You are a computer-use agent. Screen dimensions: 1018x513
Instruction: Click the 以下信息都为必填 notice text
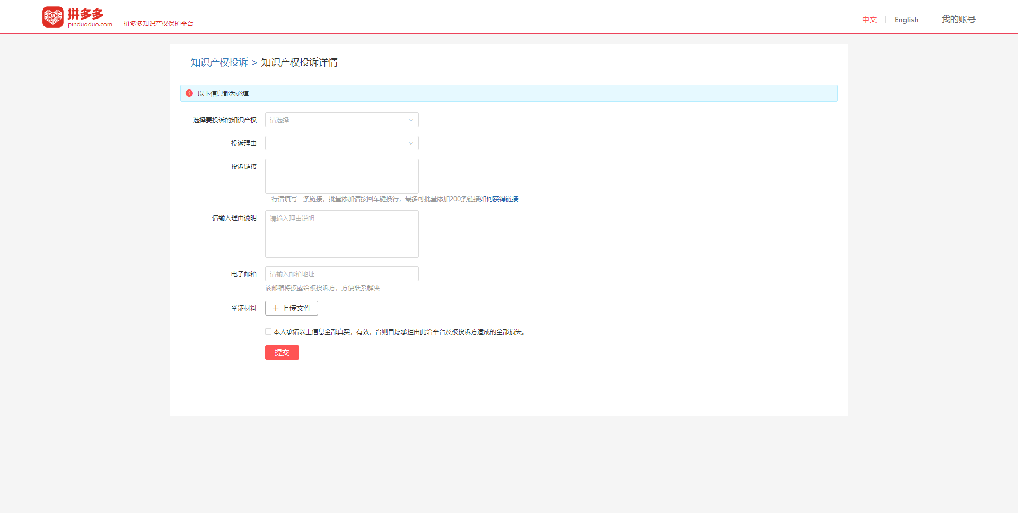pyautogui.click(x=223, y=94)
